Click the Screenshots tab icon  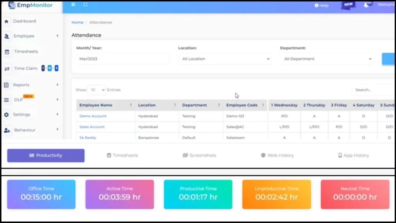(185, 155)
